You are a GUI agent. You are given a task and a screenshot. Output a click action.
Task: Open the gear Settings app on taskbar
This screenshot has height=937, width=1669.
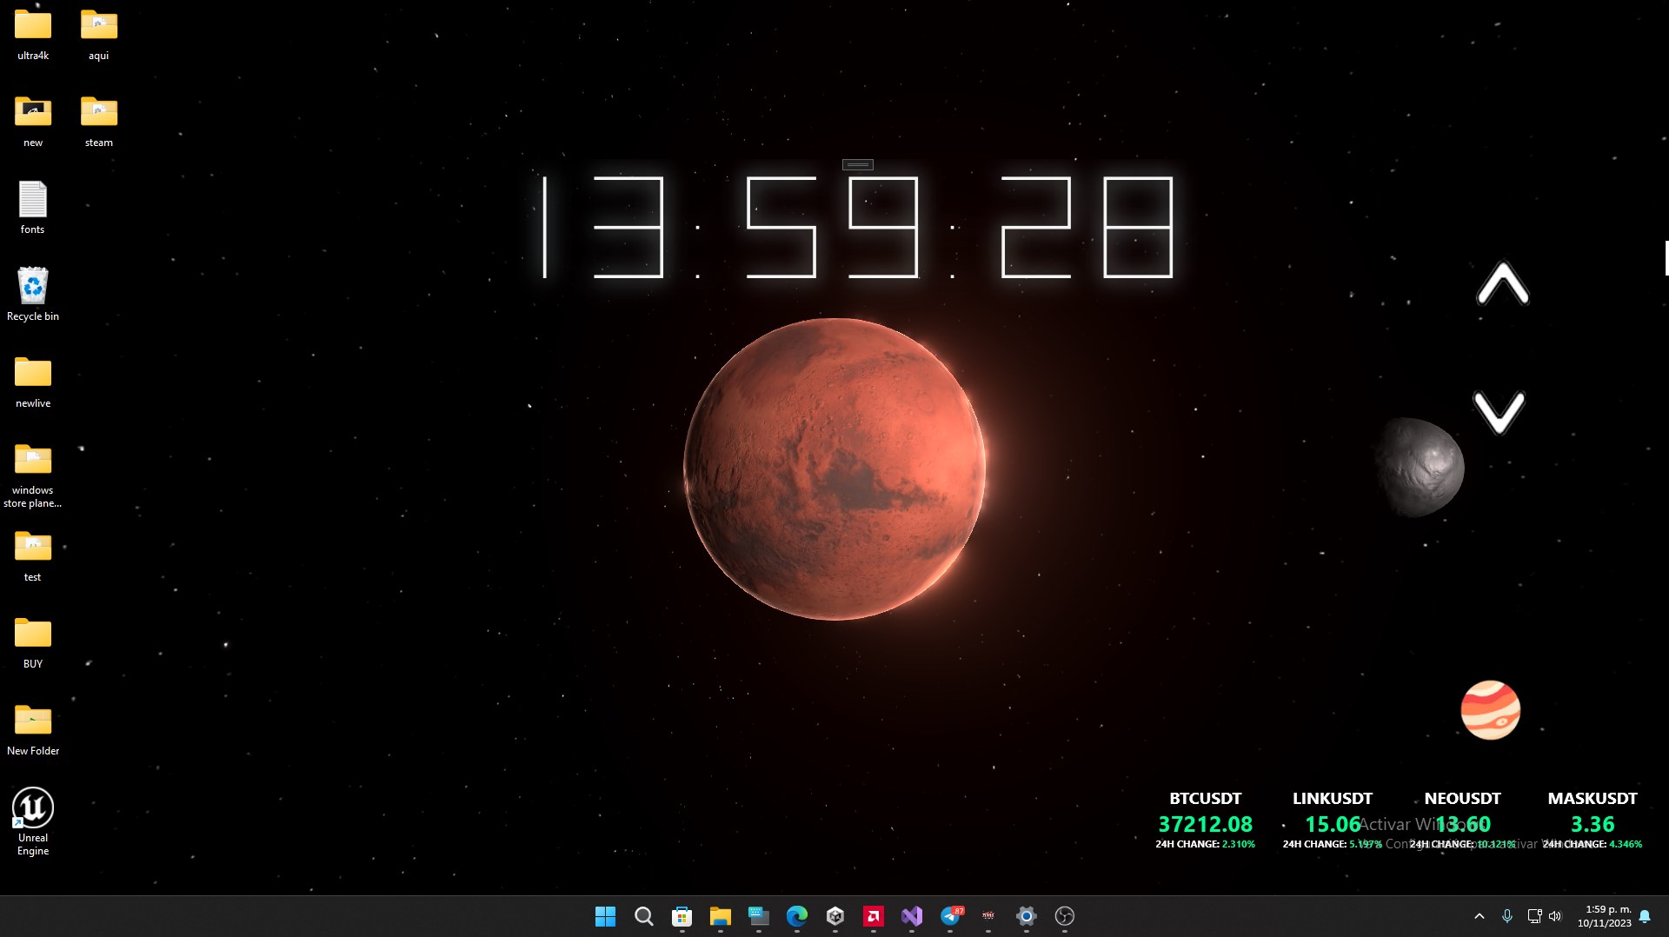[x=1027, y=916]
